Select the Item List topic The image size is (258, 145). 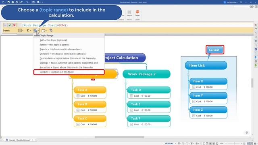[206, 65]
